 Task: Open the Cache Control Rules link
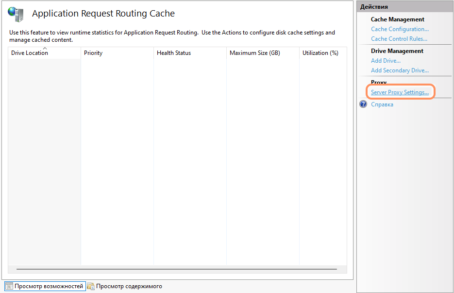399,39
